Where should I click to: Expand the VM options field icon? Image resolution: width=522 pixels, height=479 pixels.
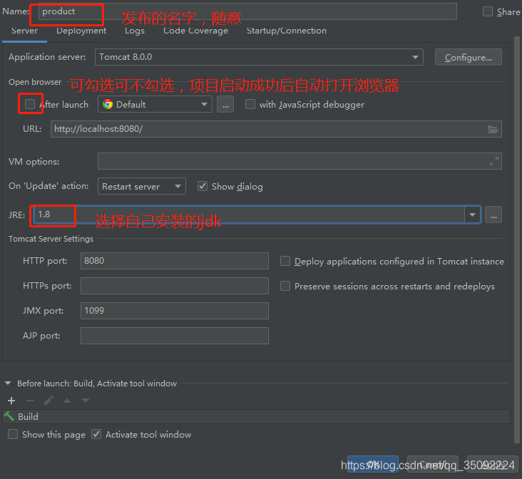tap(493, 161)
